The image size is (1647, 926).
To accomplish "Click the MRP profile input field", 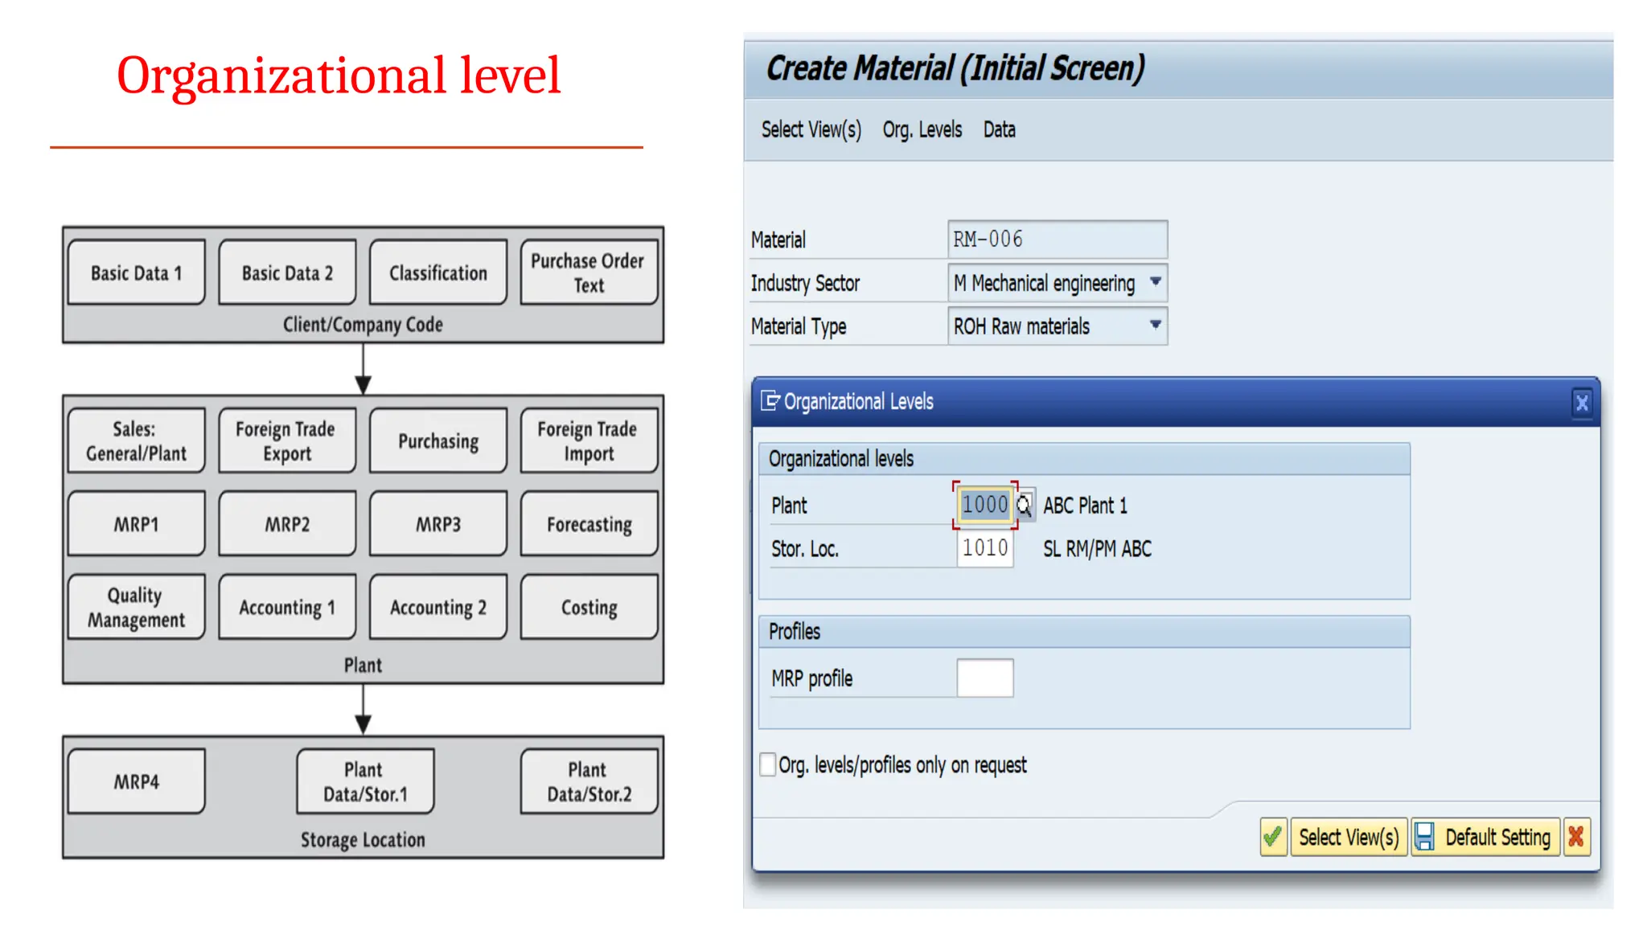I will [985, 678].
